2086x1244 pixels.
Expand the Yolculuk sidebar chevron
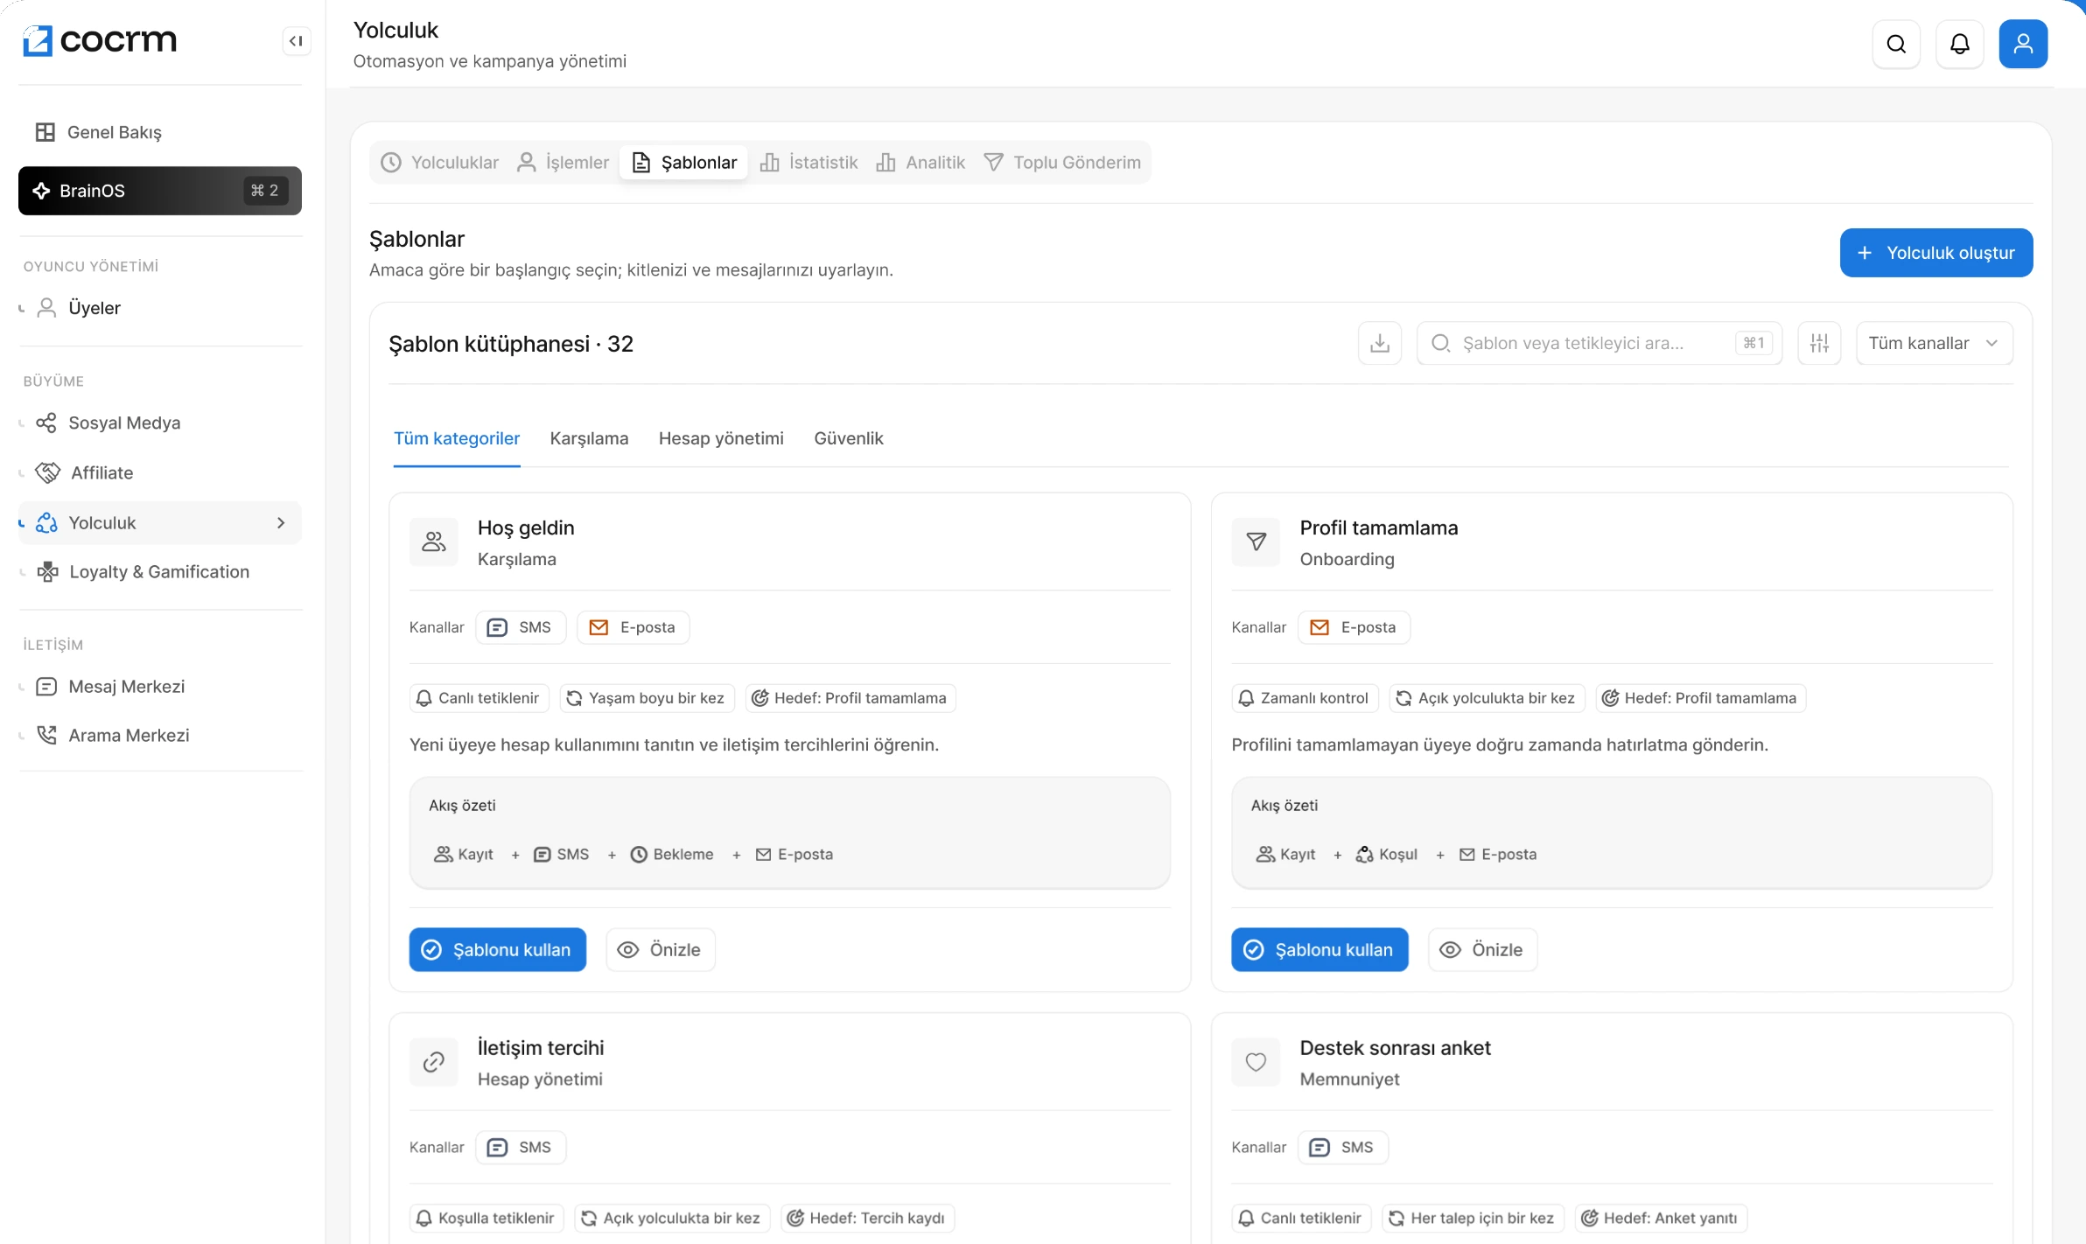pyautogui.click(x=281, y=523)
